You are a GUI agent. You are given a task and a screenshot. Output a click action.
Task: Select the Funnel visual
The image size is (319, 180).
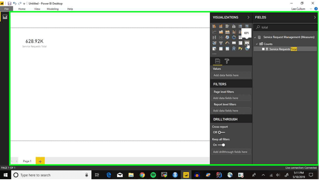[x=221, y=43]
